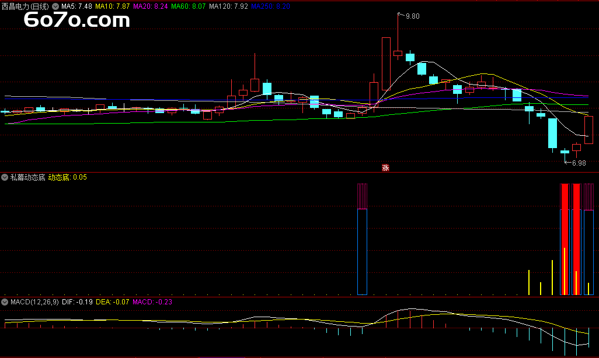Click the last red candlestick on the right

pyautogui.click(x=588, y=130)
